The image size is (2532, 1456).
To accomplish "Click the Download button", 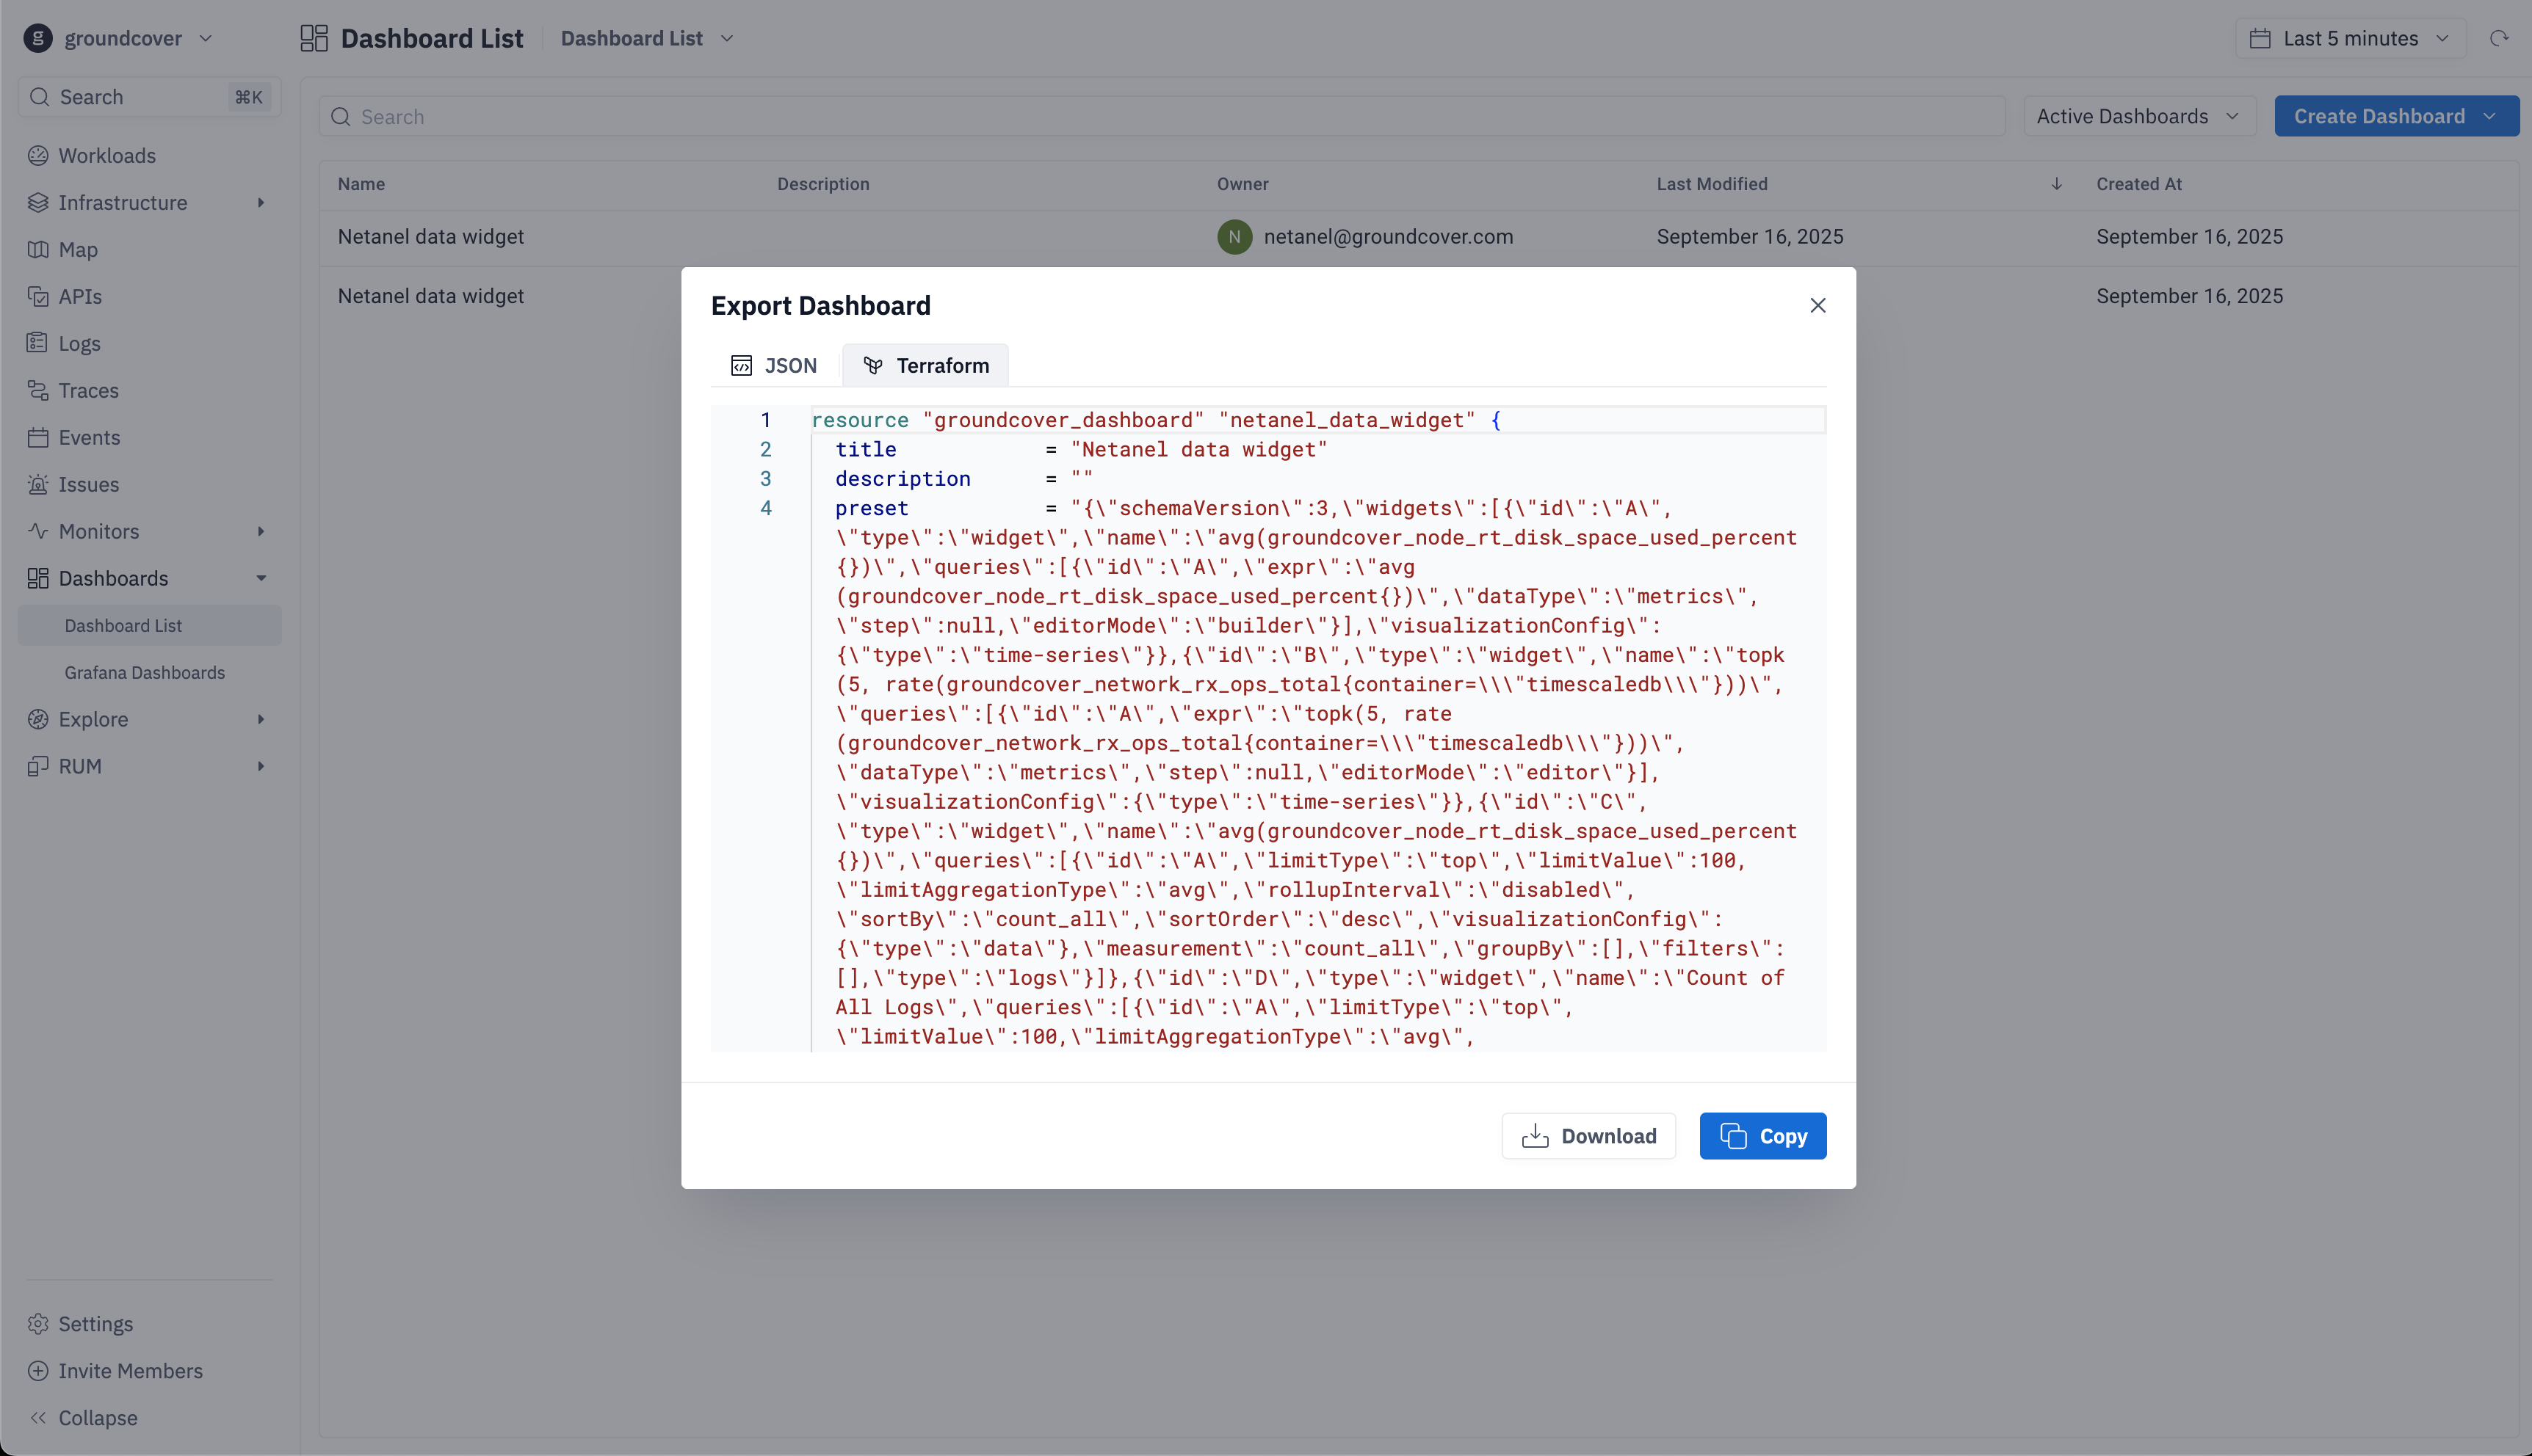I will [1588, 1136].
